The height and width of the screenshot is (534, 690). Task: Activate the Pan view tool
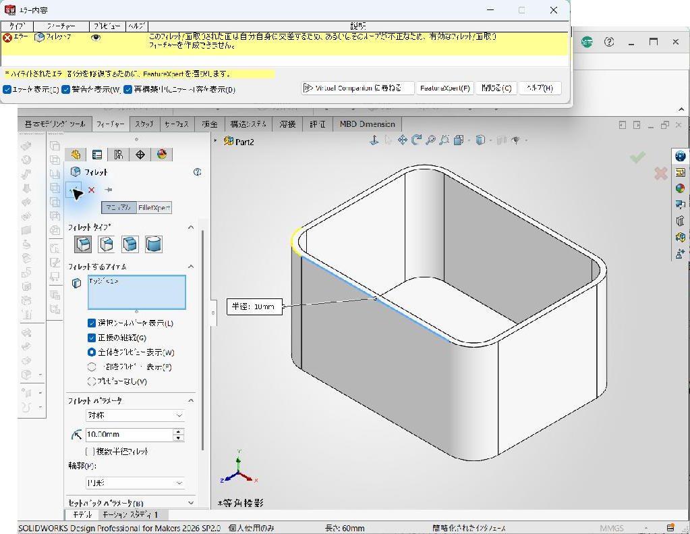pos(402,140)
